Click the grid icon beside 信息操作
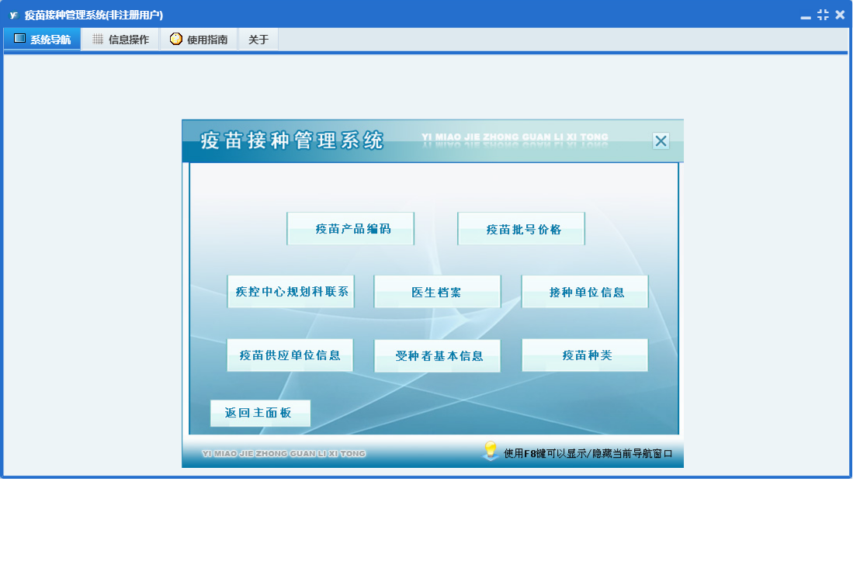 (x=98, y=39)
